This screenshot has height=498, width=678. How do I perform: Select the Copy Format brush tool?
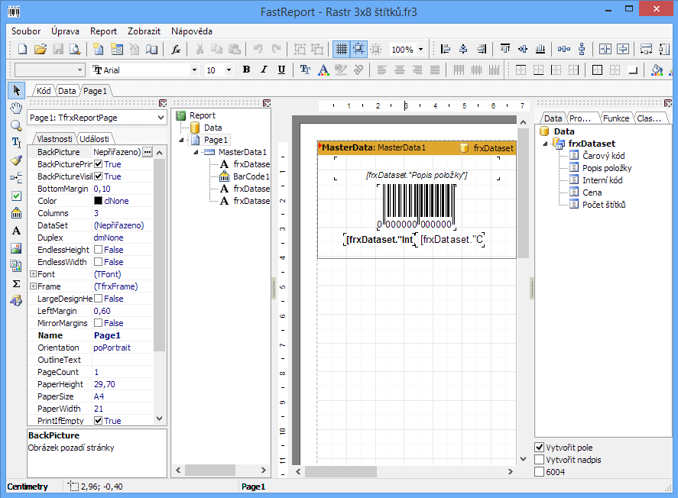coord(16,160)
